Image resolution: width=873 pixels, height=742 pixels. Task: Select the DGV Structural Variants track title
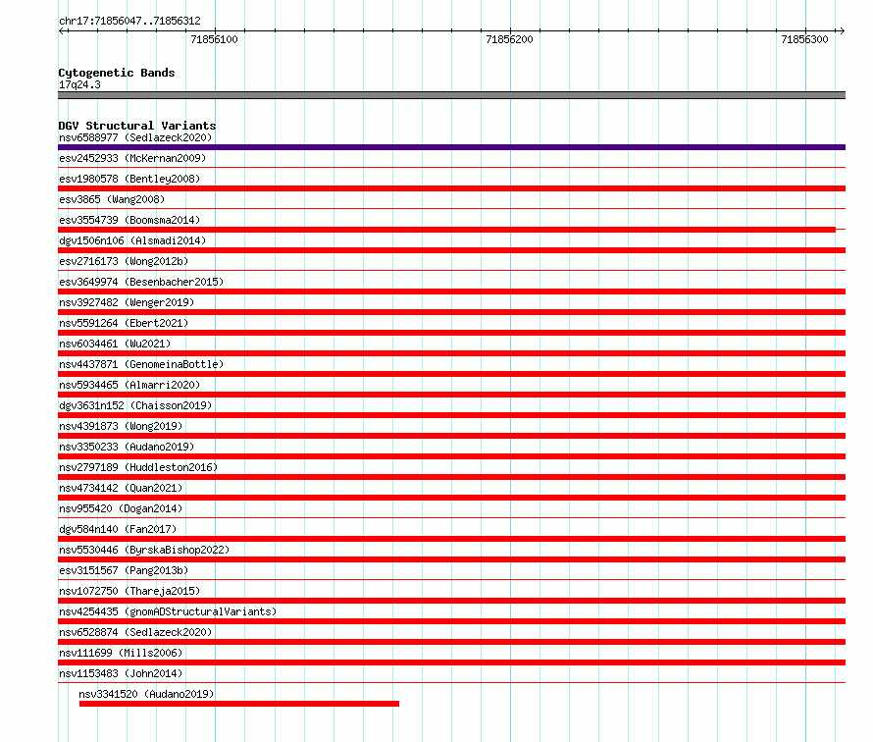tap(137, 126)
